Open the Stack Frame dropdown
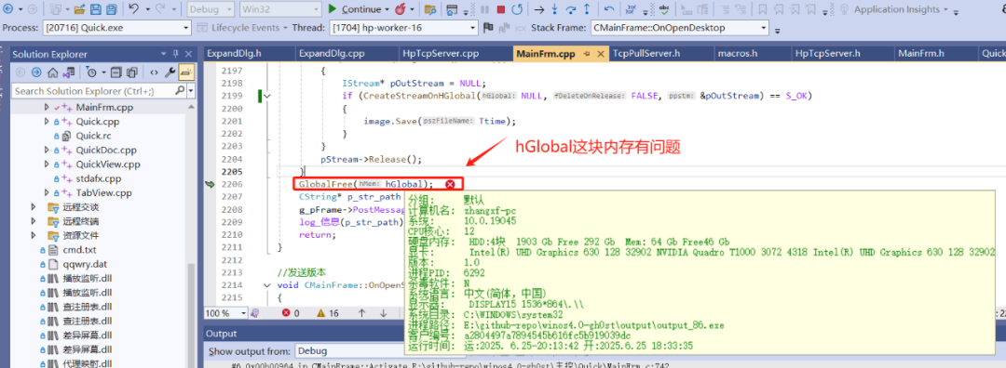 (680, 28)
